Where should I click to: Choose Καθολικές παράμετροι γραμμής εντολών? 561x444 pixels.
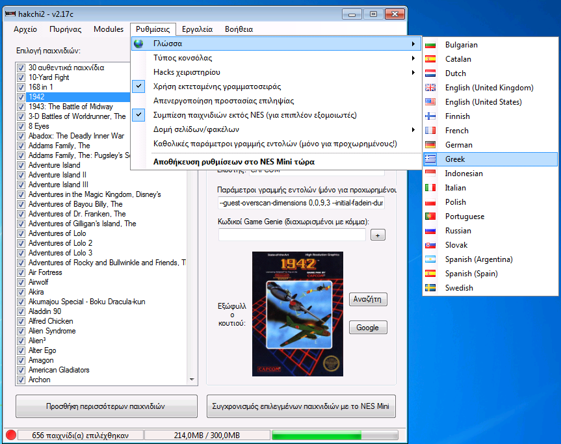click(x=276, y=144)
